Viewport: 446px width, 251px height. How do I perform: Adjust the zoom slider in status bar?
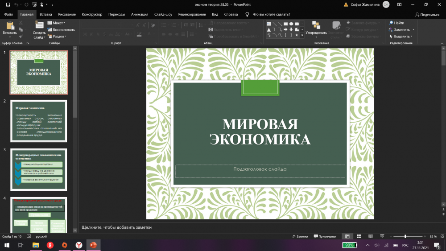pyautogui.click(x=405, y=236)
